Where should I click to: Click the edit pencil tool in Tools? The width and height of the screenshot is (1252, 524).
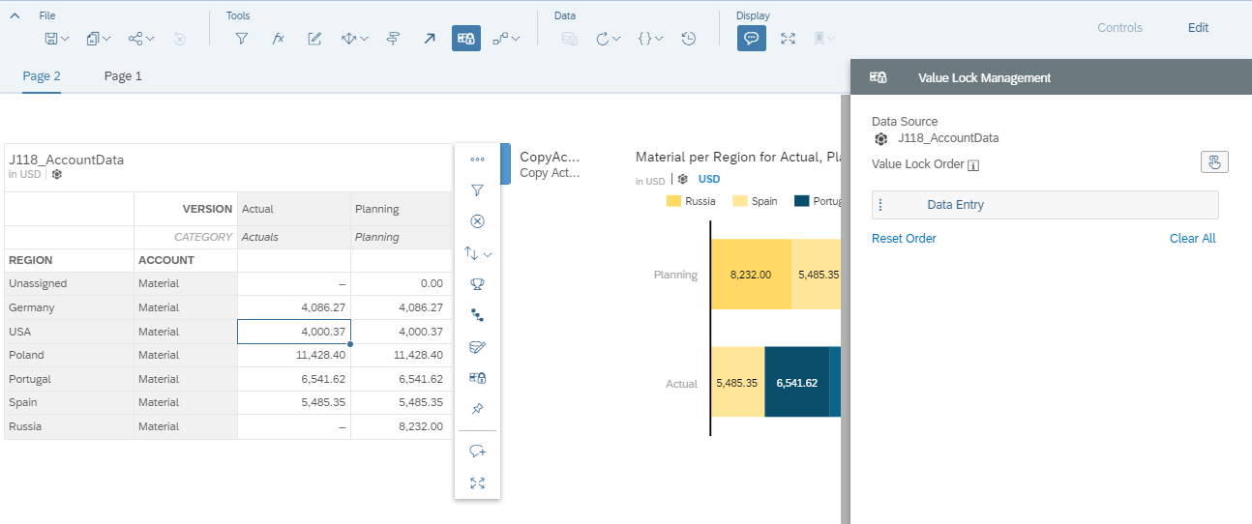pos(314,39)
